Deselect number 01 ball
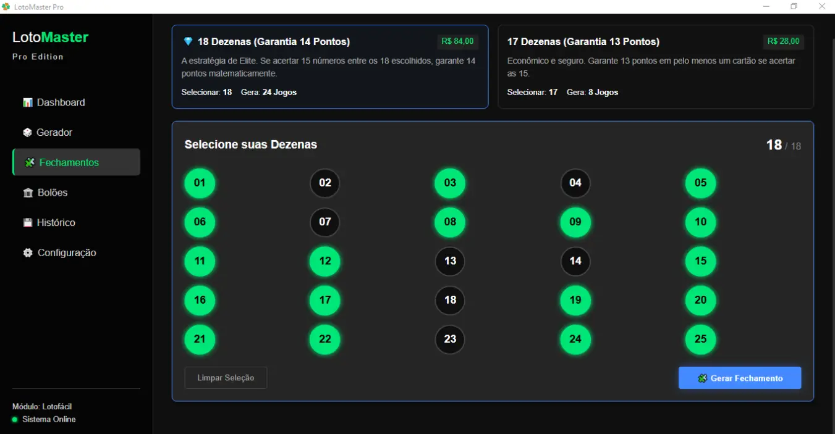Screen dimensions: 835x434 [x=200, y=183]
